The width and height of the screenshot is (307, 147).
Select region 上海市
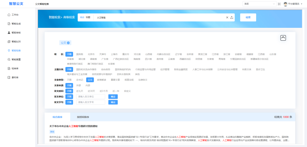[x=114, y=54]
